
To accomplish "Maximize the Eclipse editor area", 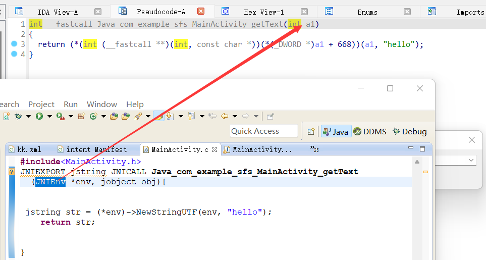I will tap(422, 149).
